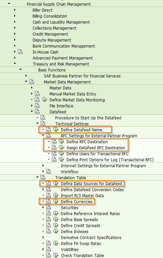The height and width of the screenshot is (258, 163).
Task: Collapse the Translation Table node
Action: click(x=37, y=177)
